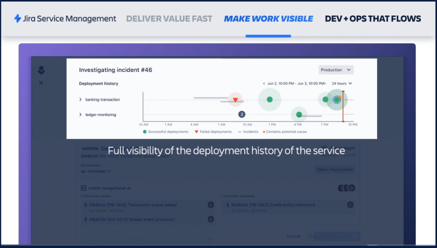437x248 pixels.
Task: Click the rocket-navigational-ai repository code icon
Action: click(x=84, y=188)
